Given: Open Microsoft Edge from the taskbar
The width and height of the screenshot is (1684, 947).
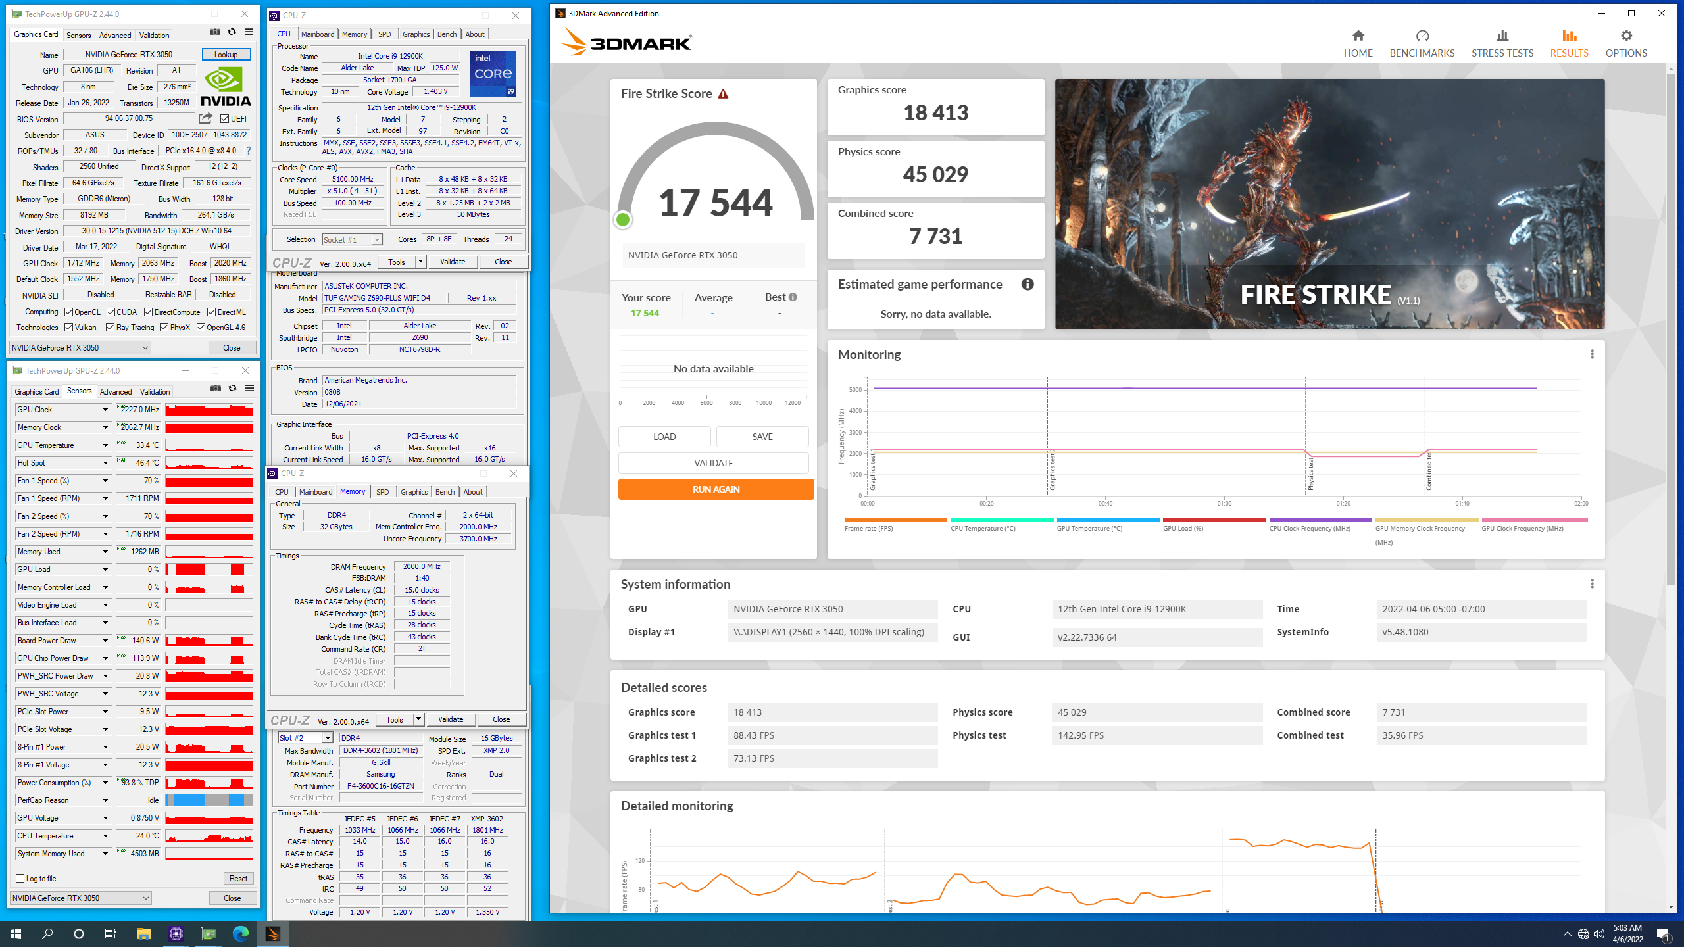Looking at the screenshot, I should [240, 933].
